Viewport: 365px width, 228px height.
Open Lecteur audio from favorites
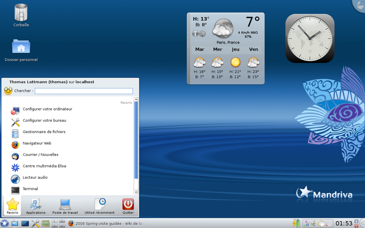click(35, 177)
